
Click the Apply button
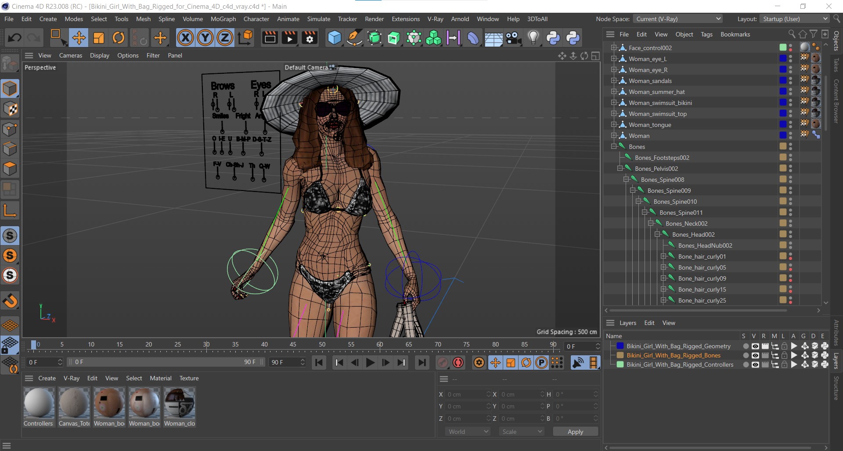[575, 432]
